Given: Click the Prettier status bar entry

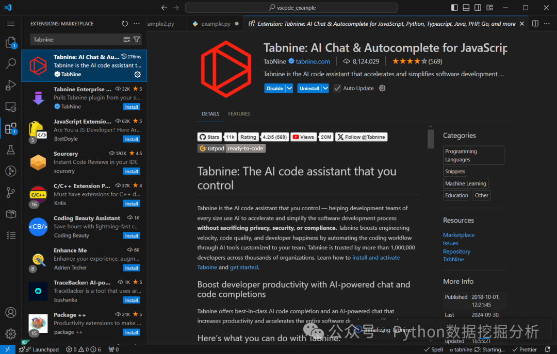Looking at the screenshot, I should pyautogui.click(x=525, y=349).
